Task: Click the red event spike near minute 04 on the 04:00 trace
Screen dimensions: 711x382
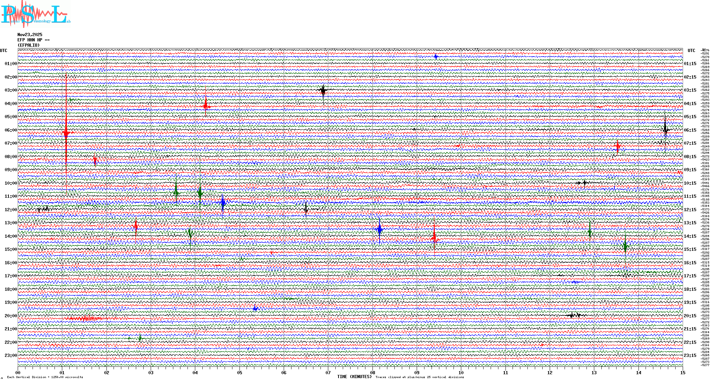Action: click(206, 105)
